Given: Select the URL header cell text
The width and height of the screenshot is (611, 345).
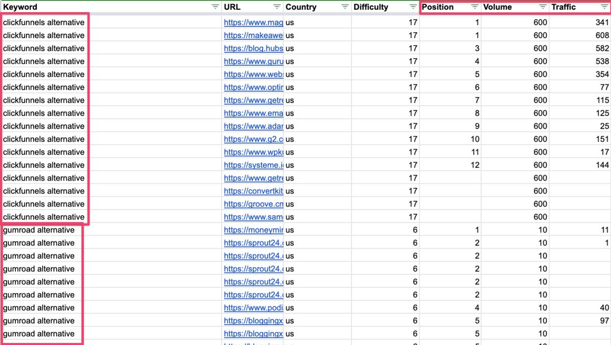Looking at the screenshot, I should click(x=232, y=7).
